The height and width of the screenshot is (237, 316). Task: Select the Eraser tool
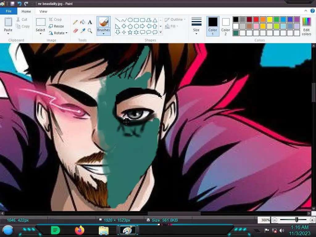click(75, 31)
